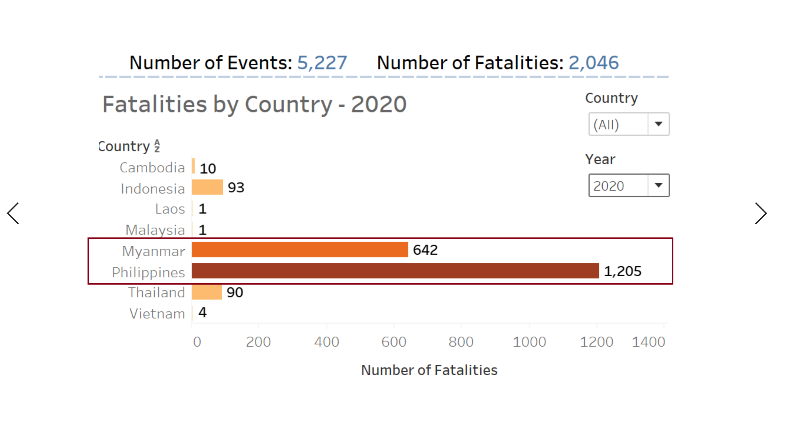The image size is (806, 431).
Task: Open the Year filter dropdown arrow
Action: [658, 186]
